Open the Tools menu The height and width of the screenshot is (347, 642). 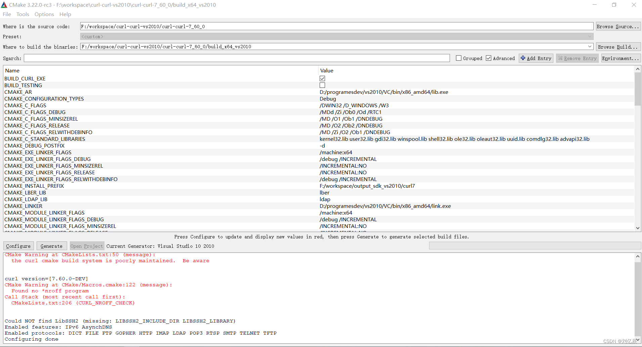pyautogui.click(x=23, y=14)
